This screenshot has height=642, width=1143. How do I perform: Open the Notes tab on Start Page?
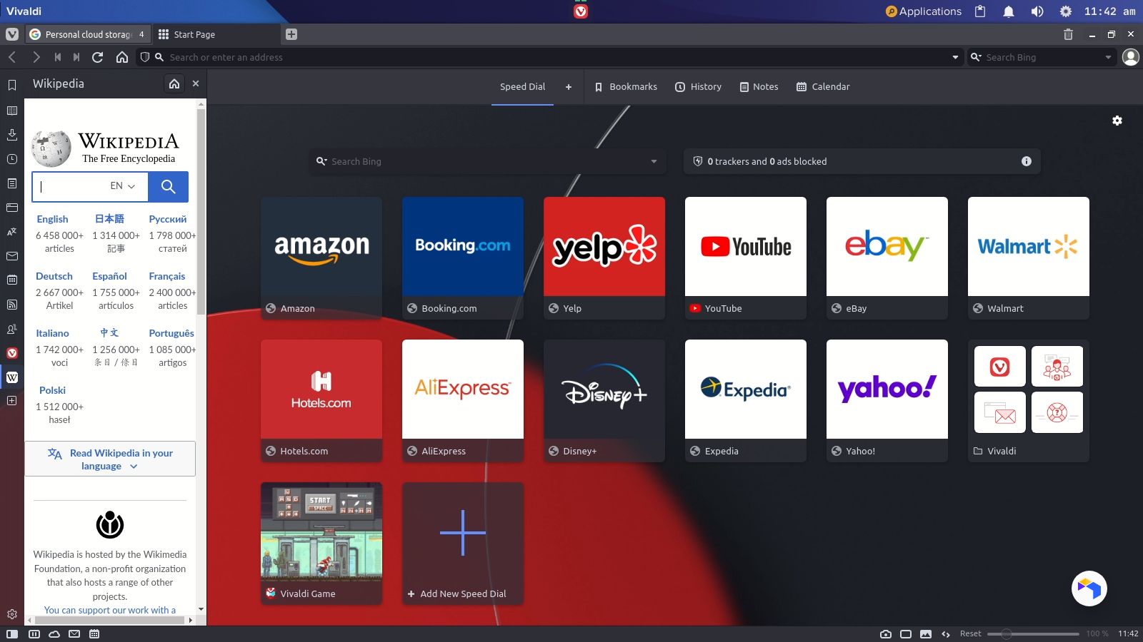click(759, 86)
